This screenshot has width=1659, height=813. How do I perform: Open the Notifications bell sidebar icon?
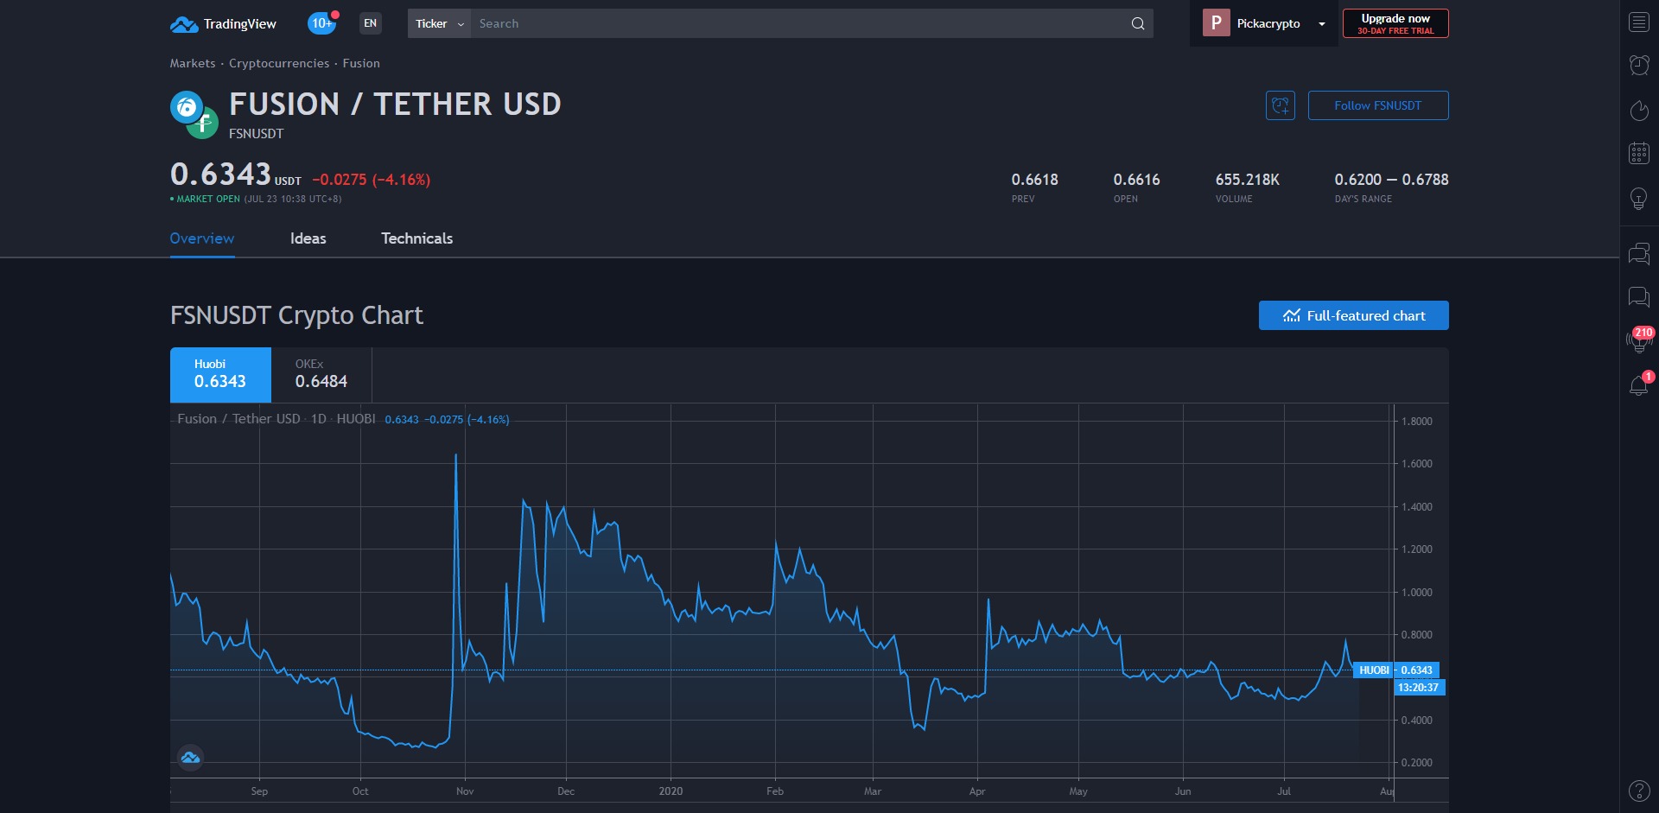(1639, 384)
